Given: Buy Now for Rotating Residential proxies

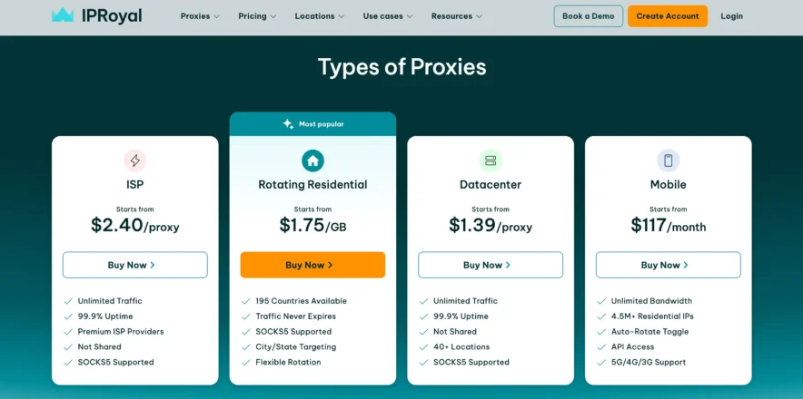Looking at the screenshot, I should click(x=312, y=265).
